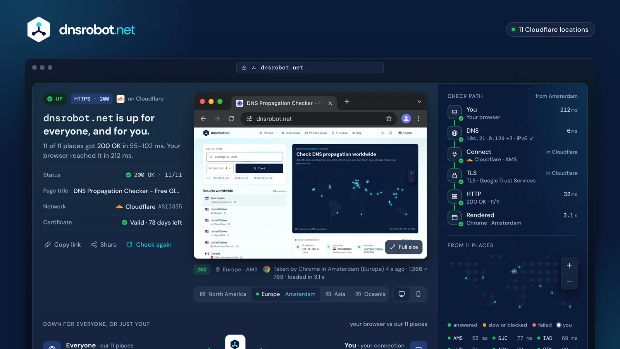This screenshot has width=620, height=349.
Task: Click the 11 Cloudflare locations badge
Action: click(x=550, y=29)
